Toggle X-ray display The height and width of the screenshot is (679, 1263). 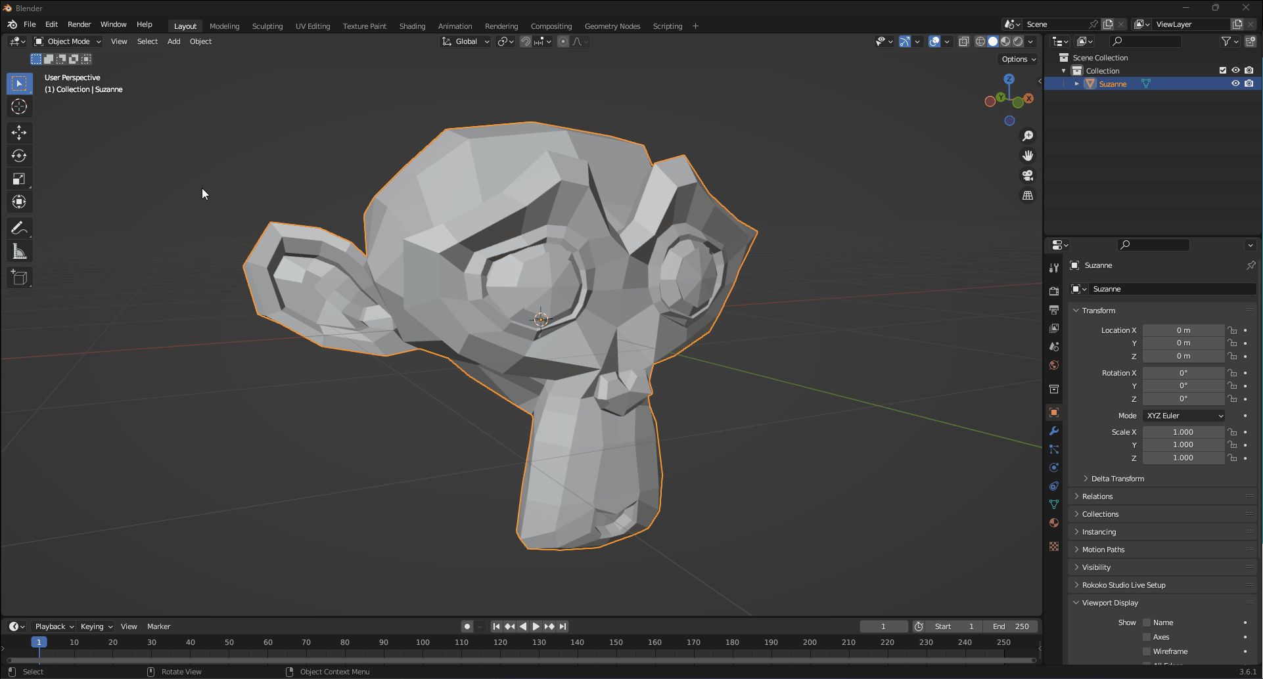click(964, 41)
